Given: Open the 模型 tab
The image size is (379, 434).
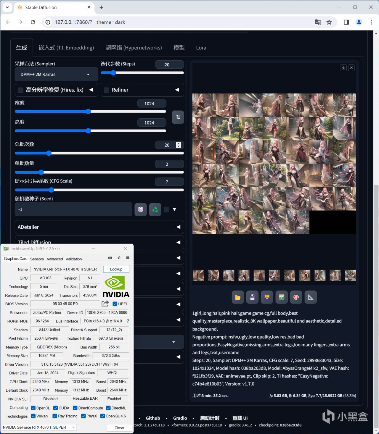Looking at the screenshot, I should pos(179,48).
